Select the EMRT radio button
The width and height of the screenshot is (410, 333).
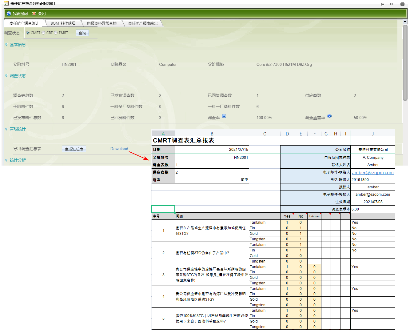tap(56, 33)
